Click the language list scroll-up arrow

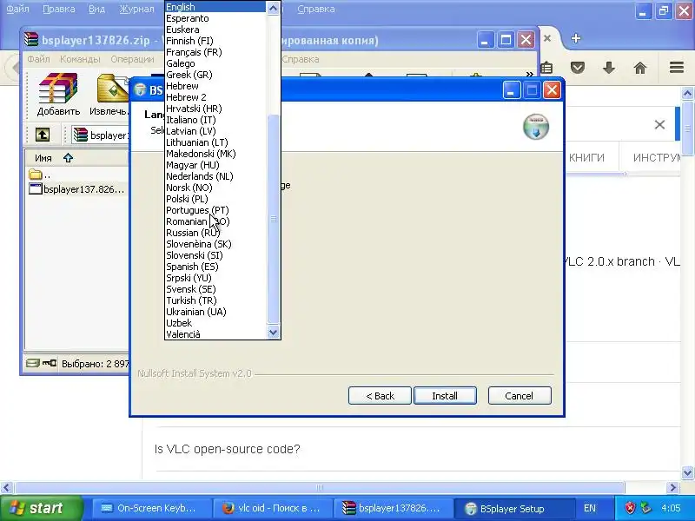274,8
